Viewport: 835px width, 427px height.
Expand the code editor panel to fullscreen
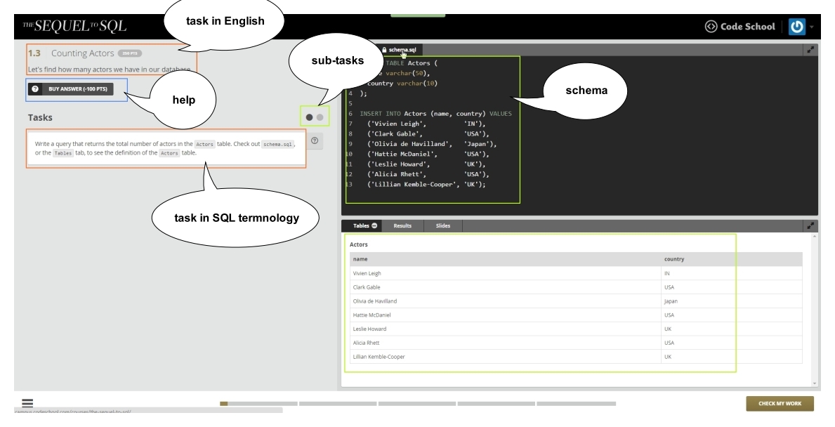[x=810, y=50]
